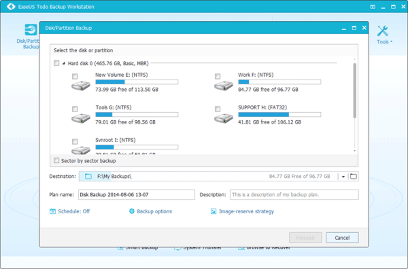Click the Plan name input field

137,195
